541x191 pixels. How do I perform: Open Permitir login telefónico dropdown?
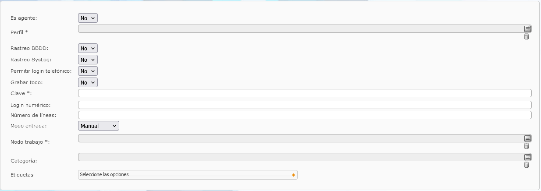[x=88, y=71]
